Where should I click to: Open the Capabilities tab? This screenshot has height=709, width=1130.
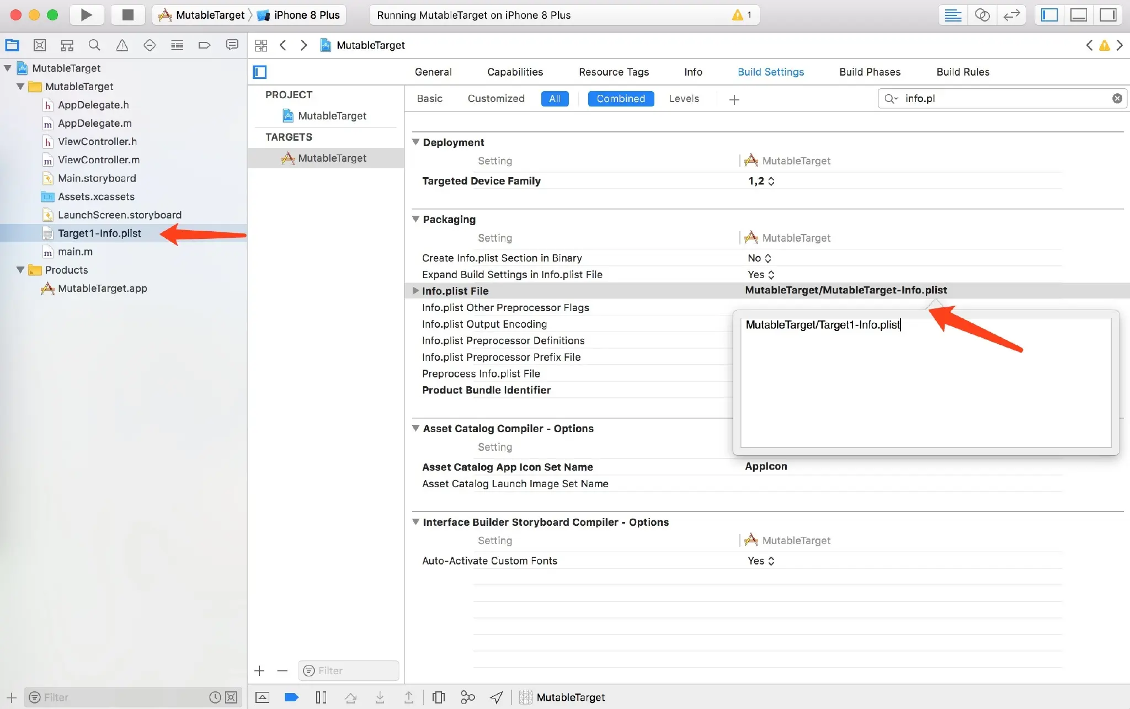point(515,72)
